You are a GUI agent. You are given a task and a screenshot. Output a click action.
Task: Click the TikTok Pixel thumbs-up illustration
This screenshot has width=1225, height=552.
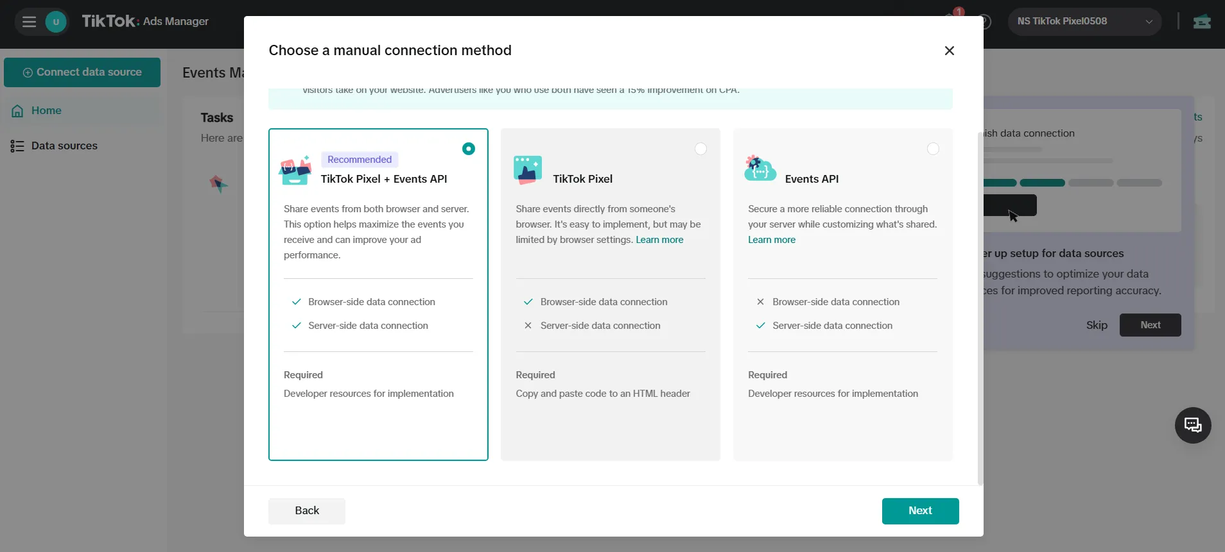click(x=528, y=171)
